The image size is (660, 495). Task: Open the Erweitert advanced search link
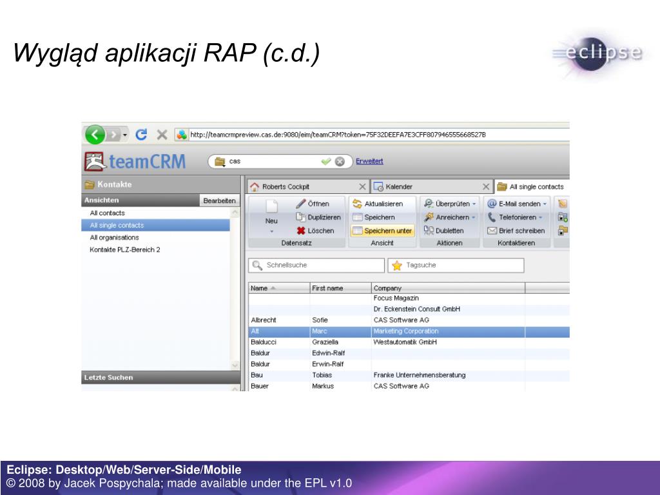click(x=369, y=161)
